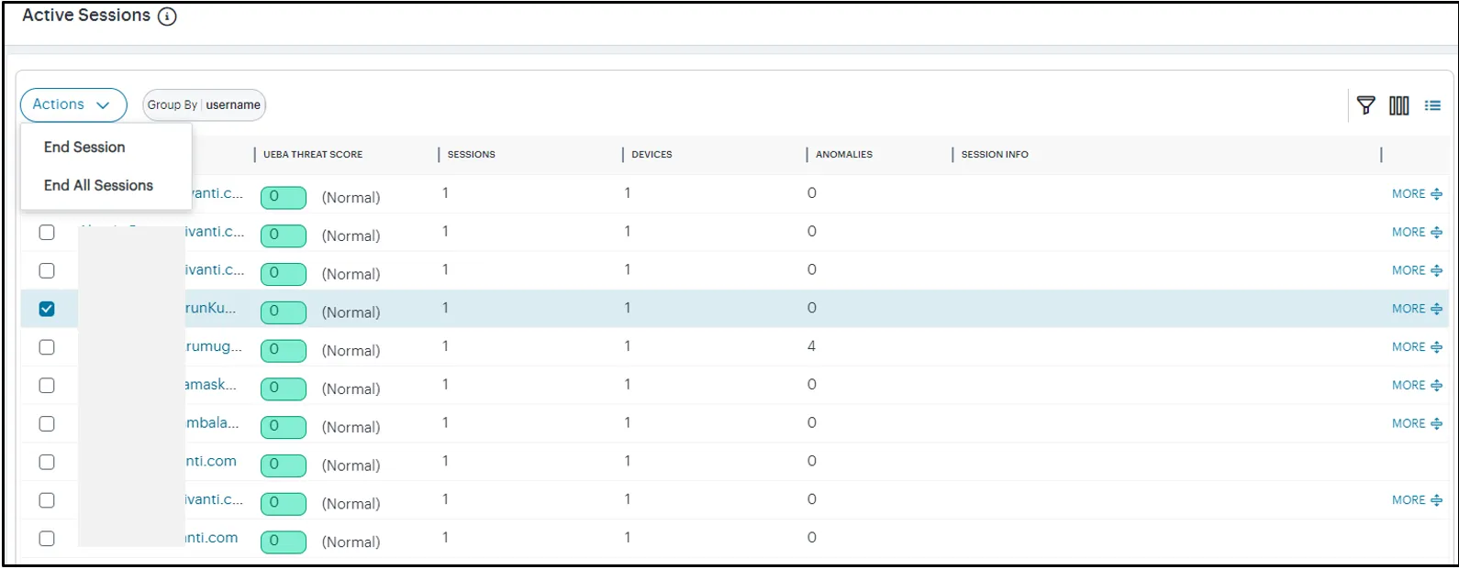Open the amask... username link
This screenshot has width=1459, height=569.
tap(210, 386)
